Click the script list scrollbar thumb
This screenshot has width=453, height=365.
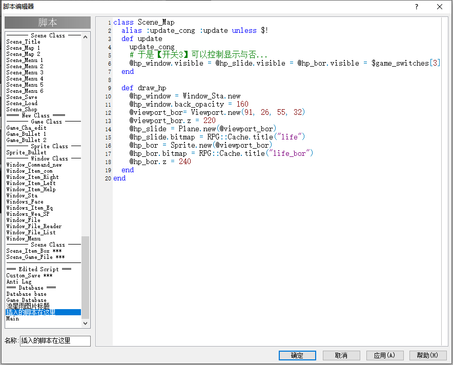[x=85, y=278]
